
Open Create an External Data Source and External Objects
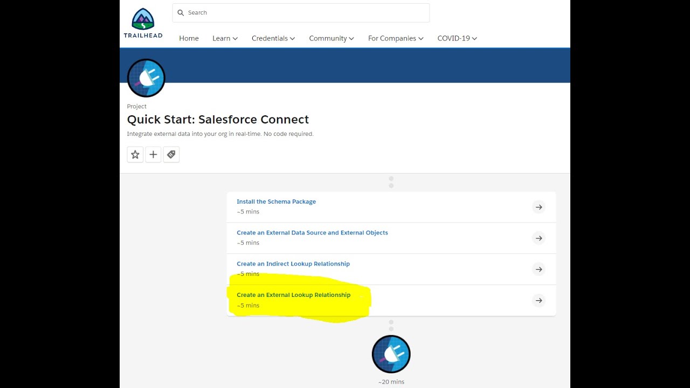click(x=312, y=233)
